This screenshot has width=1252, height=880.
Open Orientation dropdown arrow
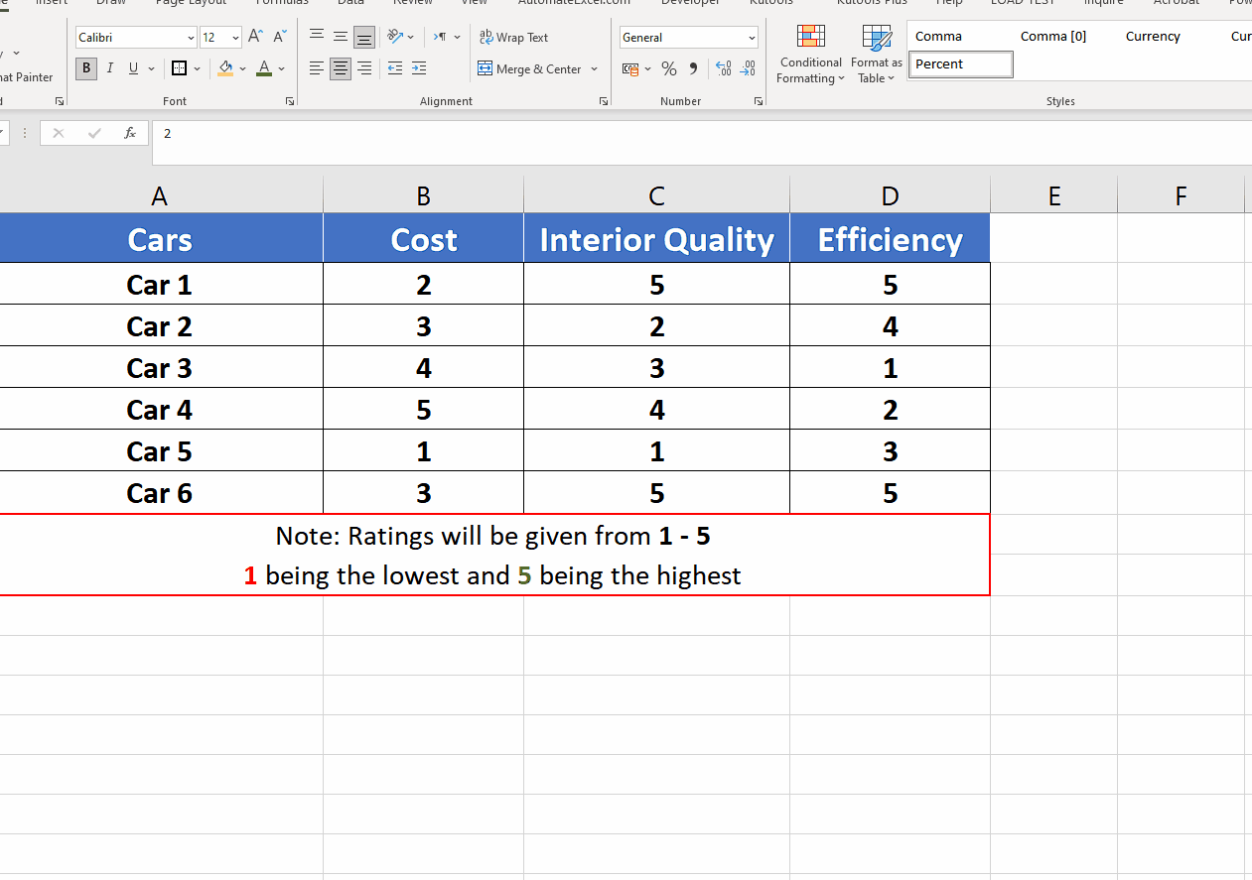point(411,37)
